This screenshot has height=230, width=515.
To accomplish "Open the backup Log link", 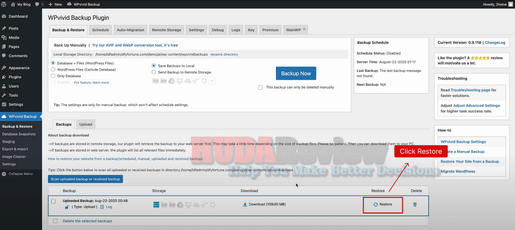I will [x=109, y=207].
